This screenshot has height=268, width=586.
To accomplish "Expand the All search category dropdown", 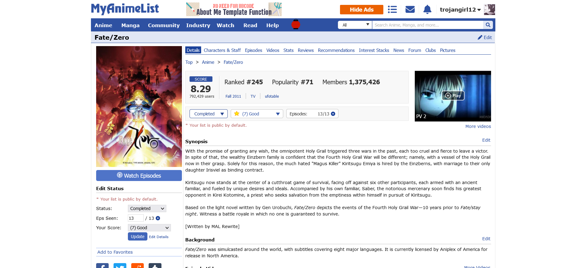I will click(x=355, y=25).
